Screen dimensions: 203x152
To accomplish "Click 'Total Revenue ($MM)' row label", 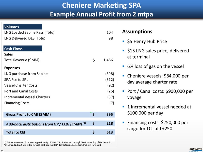I will [22, 60].
